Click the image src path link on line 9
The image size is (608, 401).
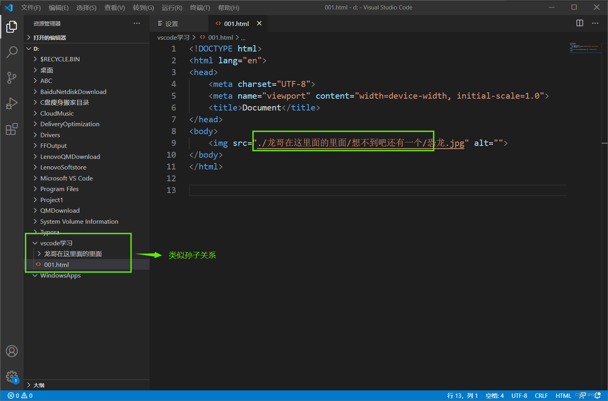pyautogui.click(x=361, y=143)
